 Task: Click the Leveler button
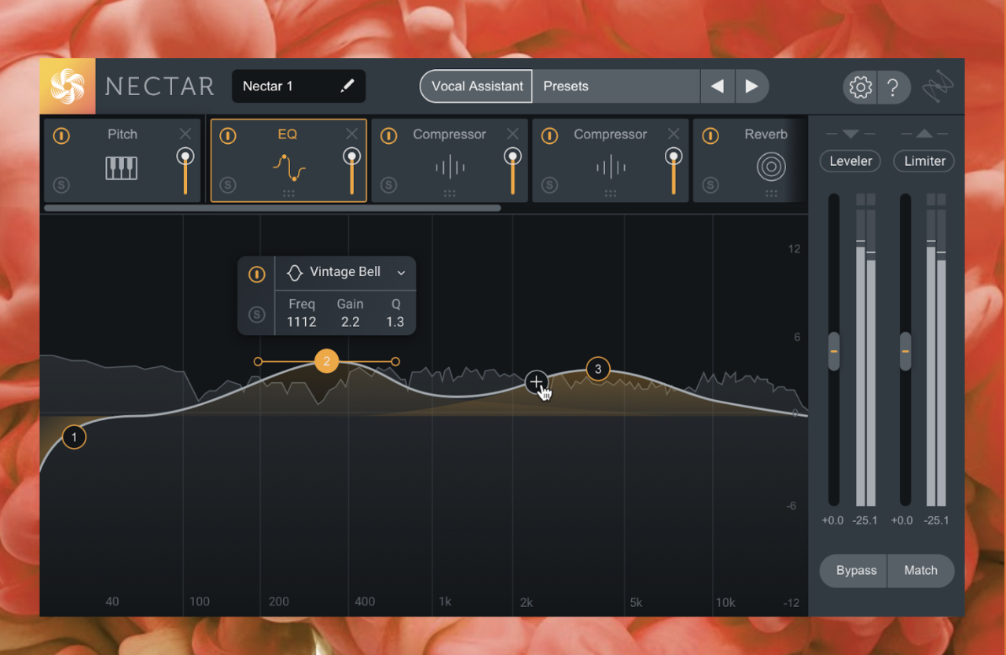pyautogui.click(x=850, y=161)
